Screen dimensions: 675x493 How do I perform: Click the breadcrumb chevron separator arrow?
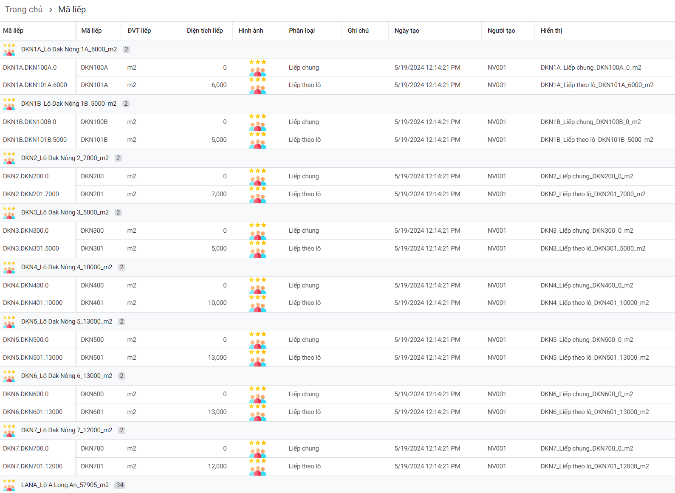click(51, 10)
